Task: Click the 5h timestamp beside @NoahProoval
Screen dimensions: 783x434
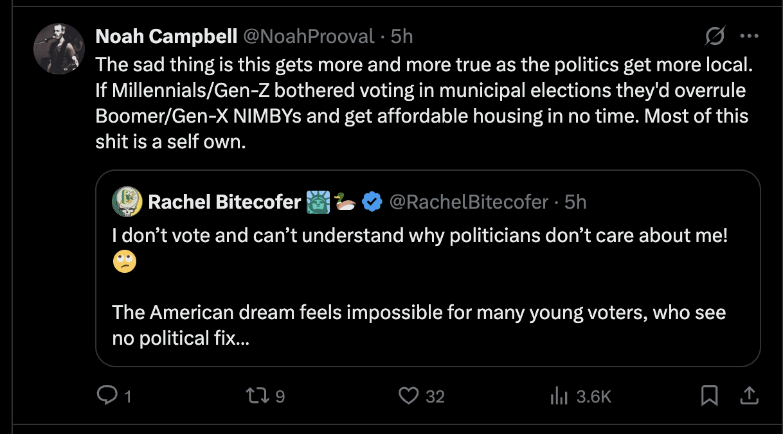Action: [402, 37]
